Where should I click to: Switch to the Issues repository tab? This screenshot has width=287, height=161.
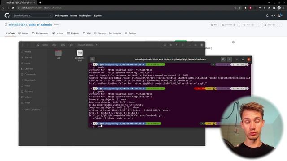(x=23, y=33)
